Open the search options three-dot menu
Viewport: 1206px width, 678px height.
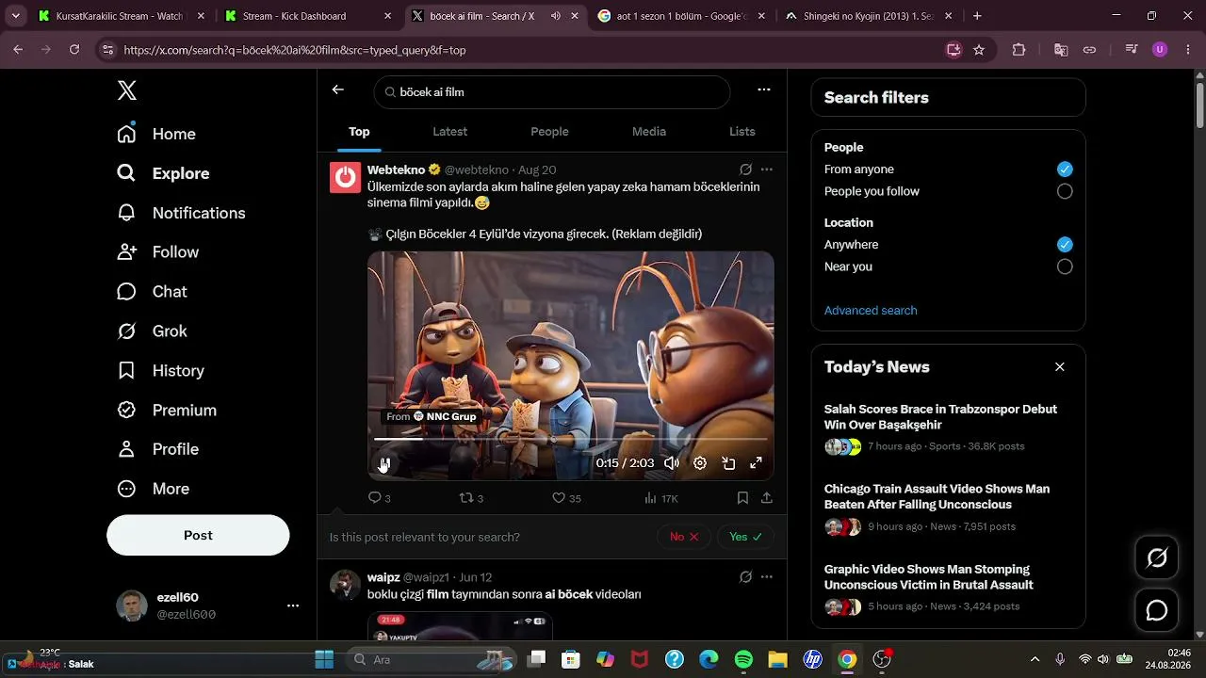pos(764,90)
